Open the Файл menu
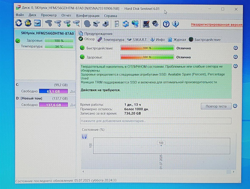The height and width of the screenshot is (189, 250). point(20,15)
